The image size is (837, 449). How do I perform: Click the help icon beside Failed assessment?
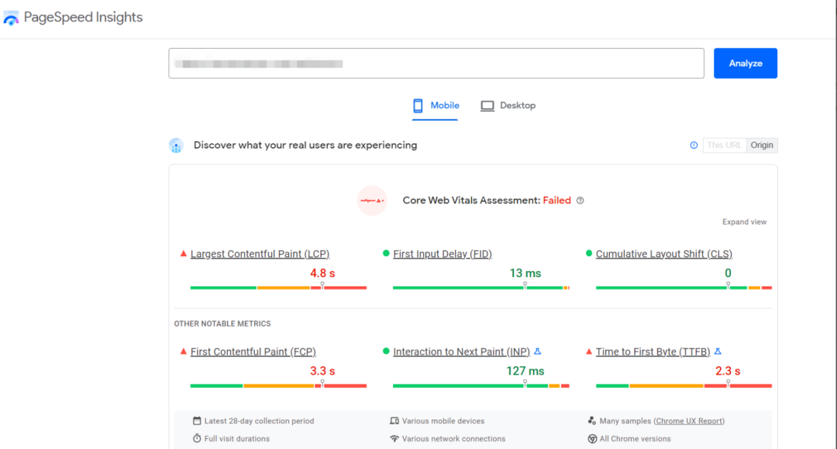pos(580,201)
